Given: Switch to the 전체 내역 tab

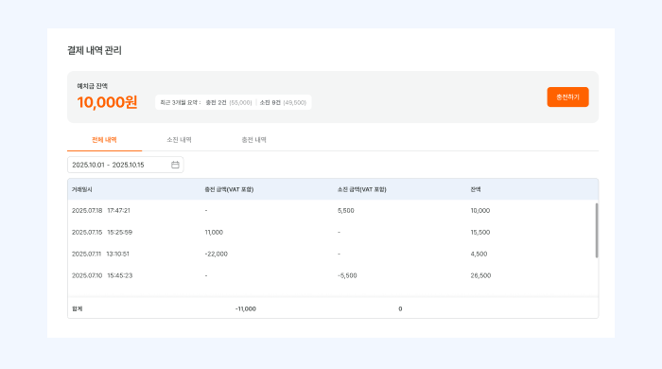Looking at the screenshot, I should [x=104, y=140].
